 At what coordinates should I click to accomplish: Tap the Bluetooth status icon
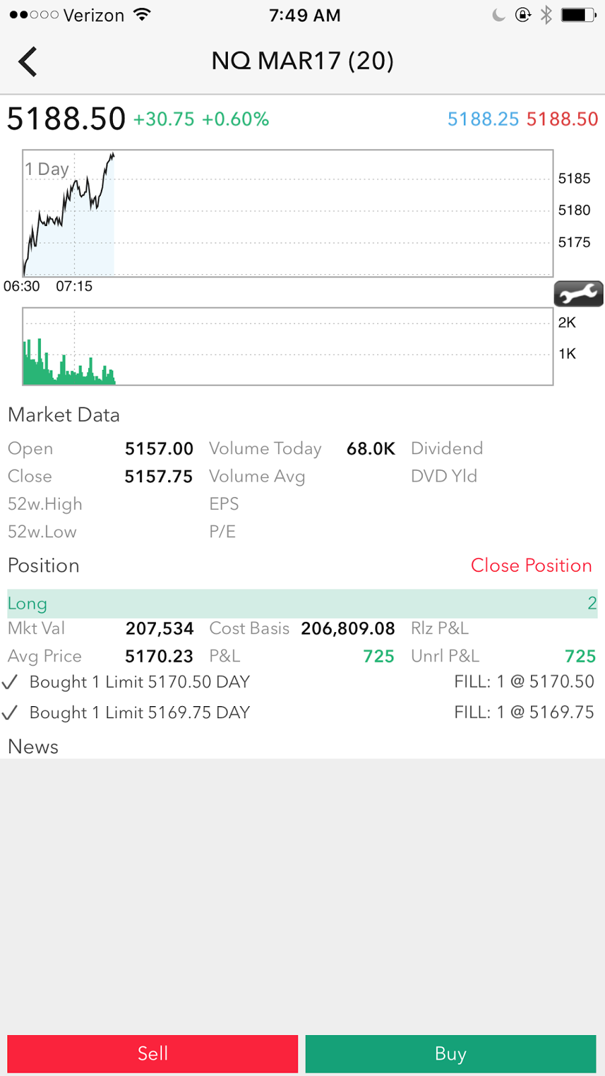click(x=547, y=15)
